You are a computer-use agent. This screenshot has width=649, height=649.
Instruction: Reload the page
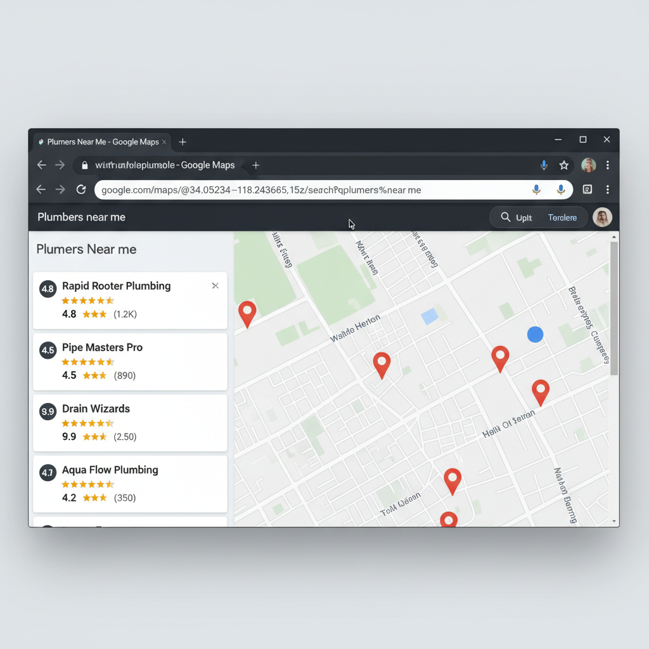pos(81,190)
